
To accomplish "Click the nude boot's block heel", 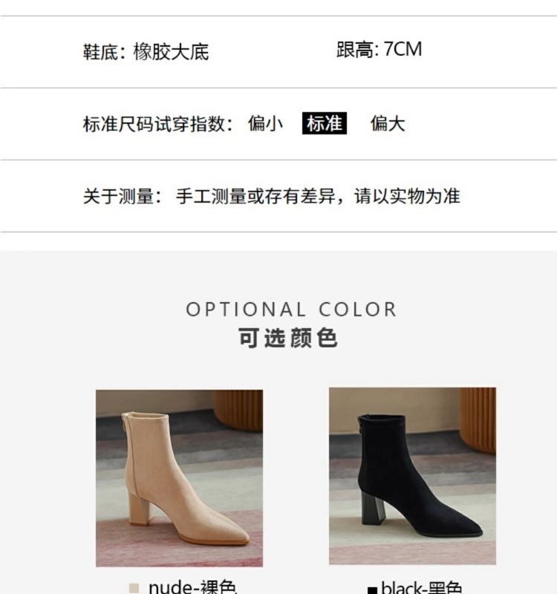I will [x=140, y=508].
